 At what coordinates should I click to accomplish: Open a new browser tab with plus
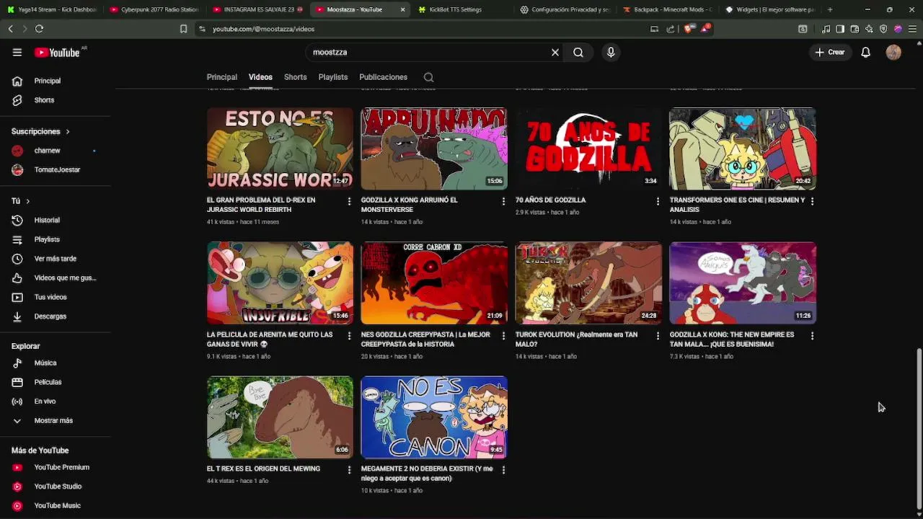click(x=830, y=9)
